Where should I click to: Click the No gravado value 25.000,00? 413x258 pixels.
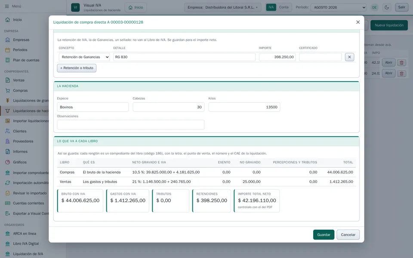tap(252, 181)
